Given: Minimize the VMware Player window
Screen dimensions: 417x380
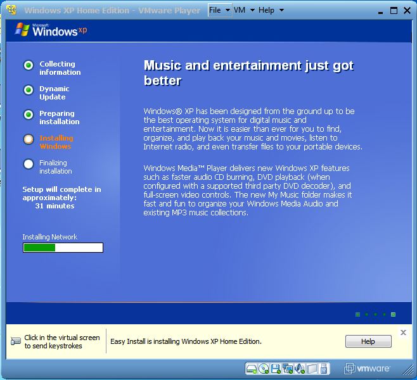Looking at the screenshot, I should pyautogui.click(x=381, y=11).
